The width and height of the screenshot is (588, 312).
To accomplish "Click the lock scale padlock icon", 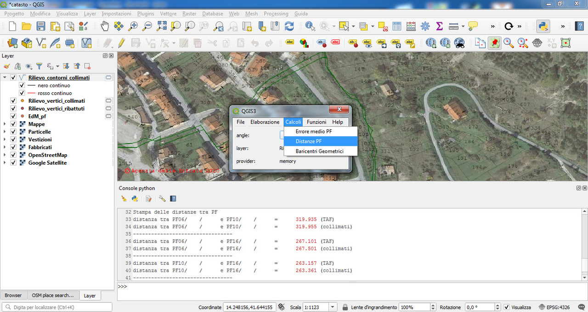I will [345, 307].
